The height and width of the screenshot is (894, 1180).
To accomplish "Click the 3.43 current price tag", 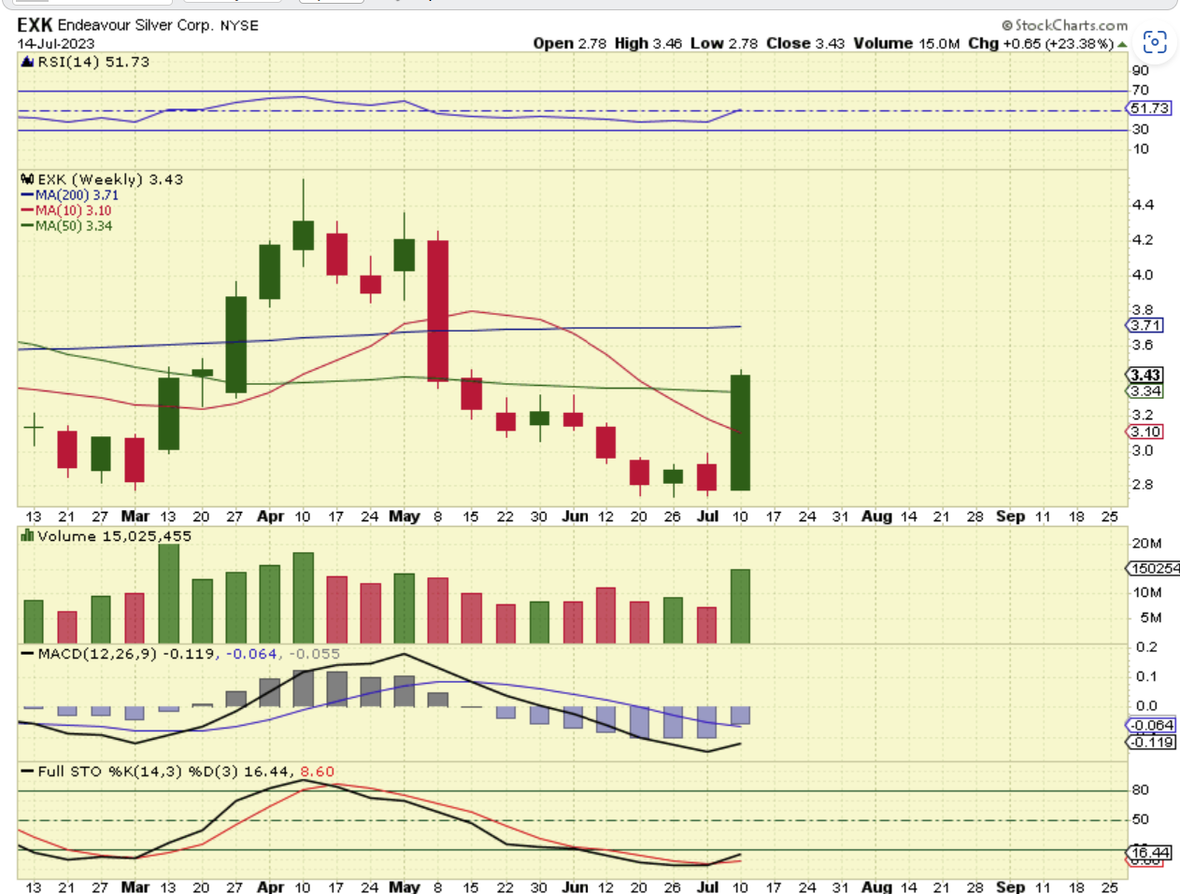I will click(x=1145, y=375).
